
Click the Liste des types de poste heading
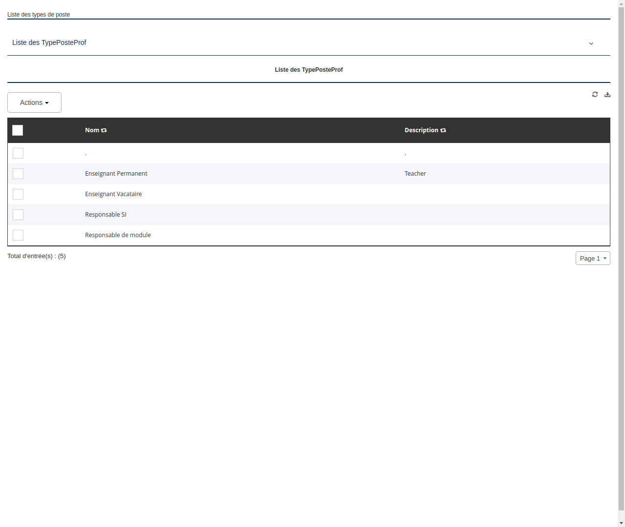[x=38, y=15]
